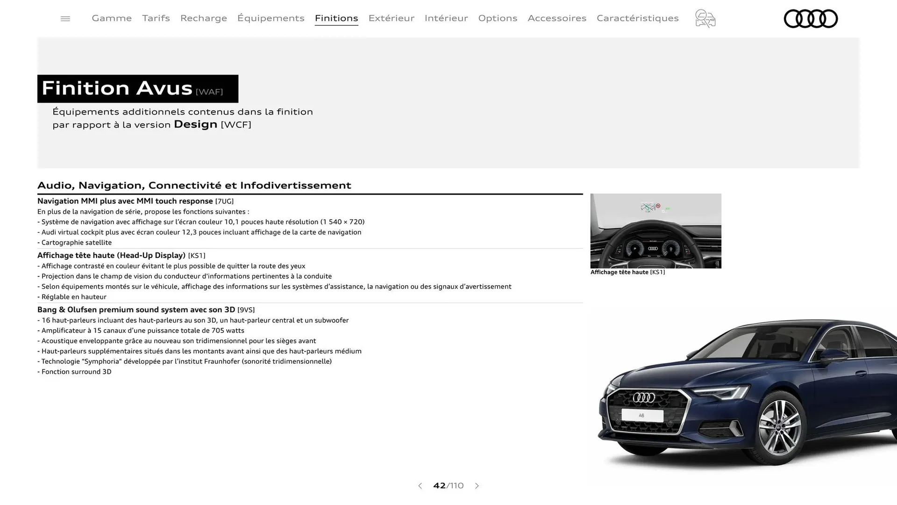
Task: Click the head-up display thumbnail image
Action: coord(655,231)
